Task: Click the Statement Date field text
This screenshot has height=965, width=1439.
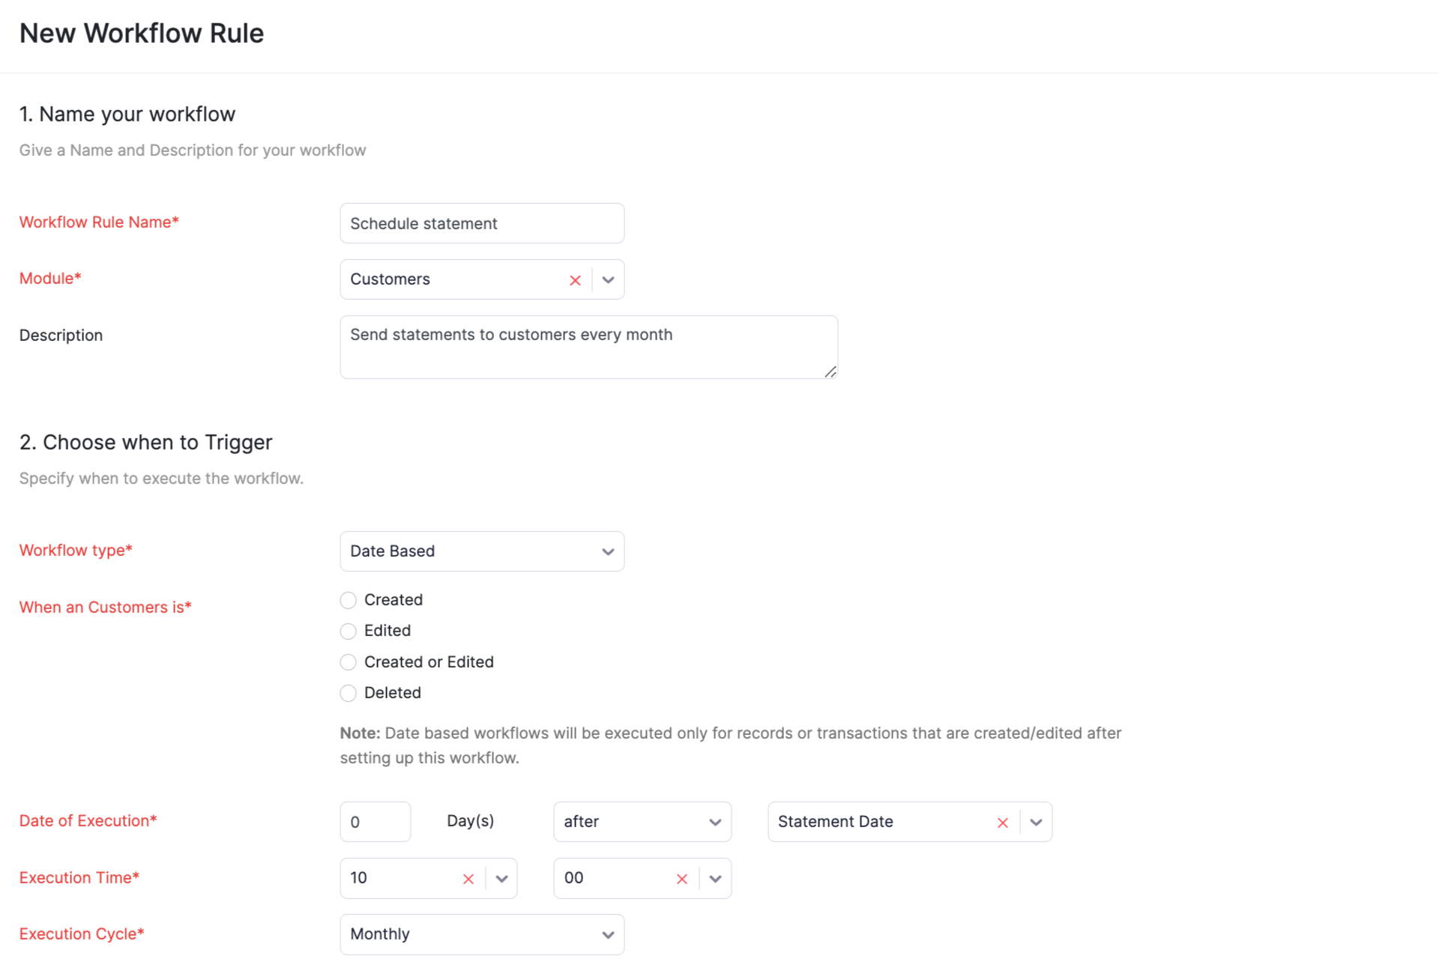Action: tap(835, 822)
